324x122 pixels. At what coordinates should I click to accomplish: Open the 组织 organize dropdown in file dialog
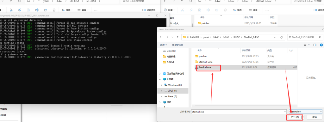164,45
